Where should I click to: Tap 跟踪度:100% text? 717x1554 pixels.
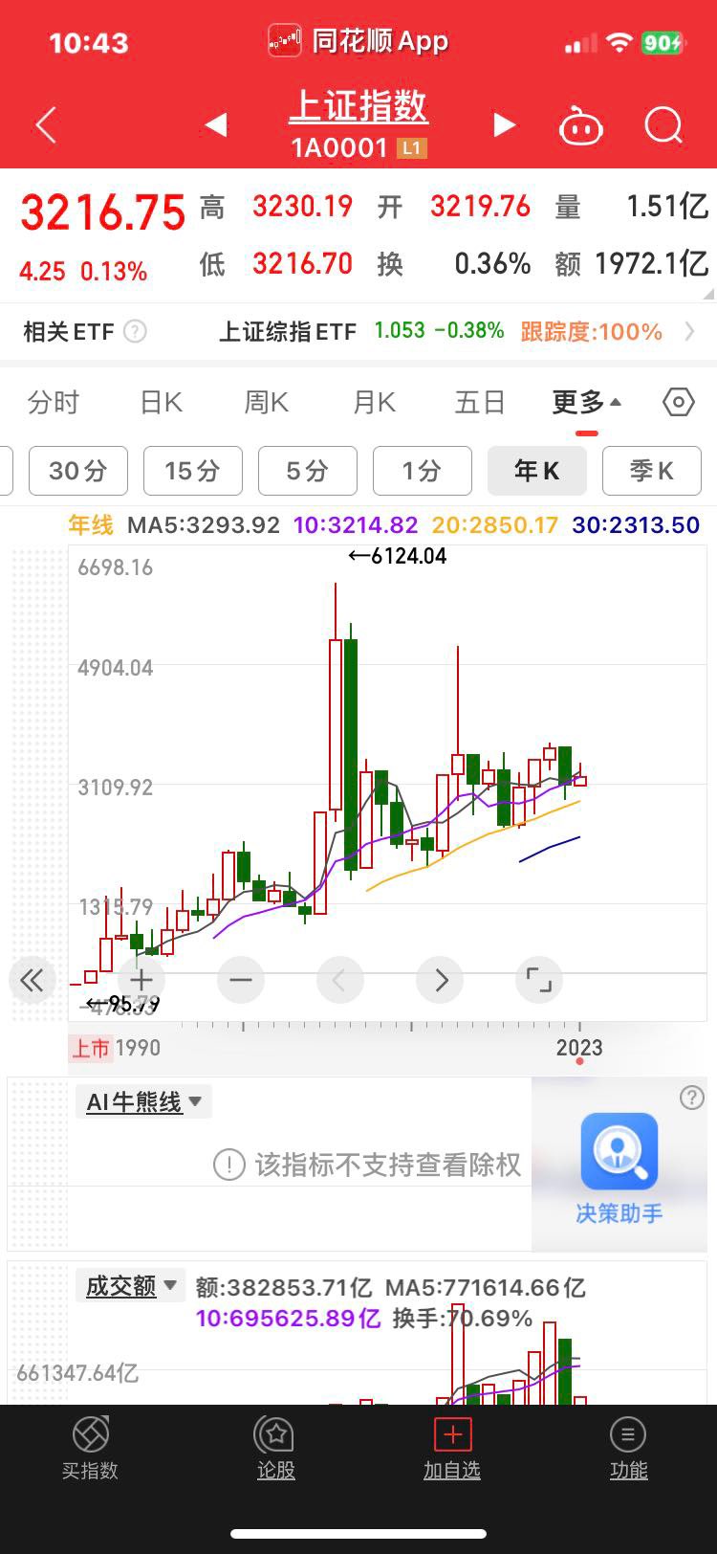(592, 332)
